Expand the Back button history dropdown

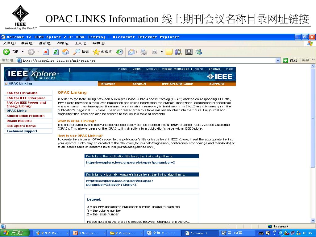pyautogui.click(x=23, y=52)
